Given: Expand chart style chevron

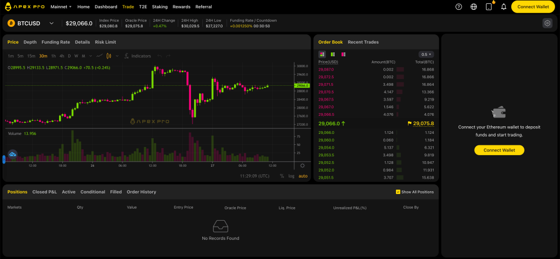Looking at the screenshot, I should click(x=117, y=56).
